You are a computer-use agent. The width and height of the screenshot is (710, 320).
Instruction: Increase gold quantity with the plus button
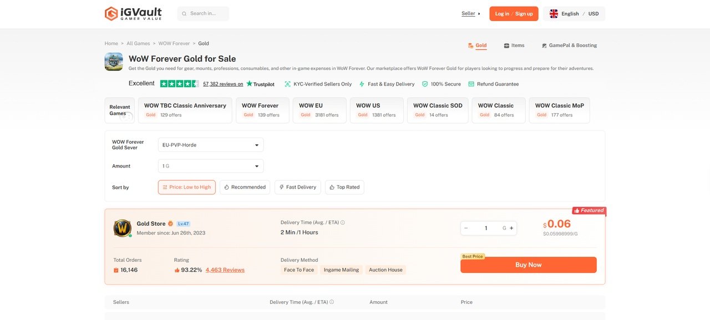tap(511, 228)
